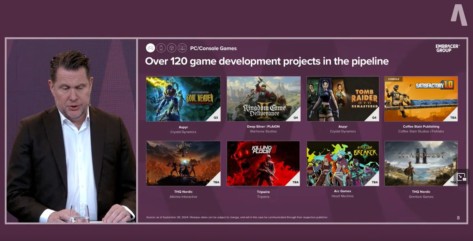Click 'Aspyr' under the Soul Reaver cover

point(183,127)
